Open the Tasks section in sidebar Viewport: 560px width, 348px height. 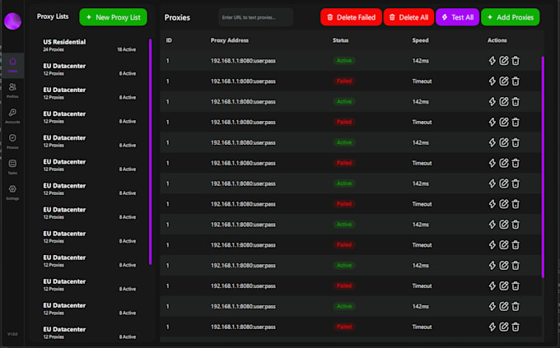pyautogui.click(x=12, y=167)
